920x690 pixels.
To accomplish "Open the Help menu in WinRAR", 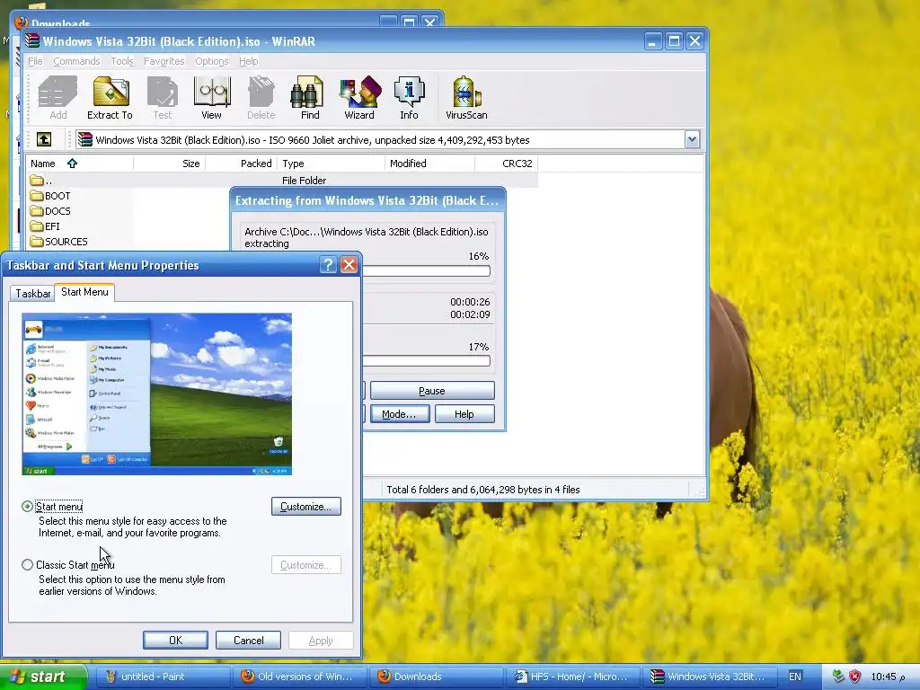I will (x=248, y=61).
